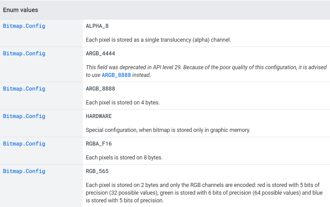The height and width of the screenshot is (207, 330).
Task: Open the Bitmap.Config link beside ALPHA_8
Action: tap(24, 26)
